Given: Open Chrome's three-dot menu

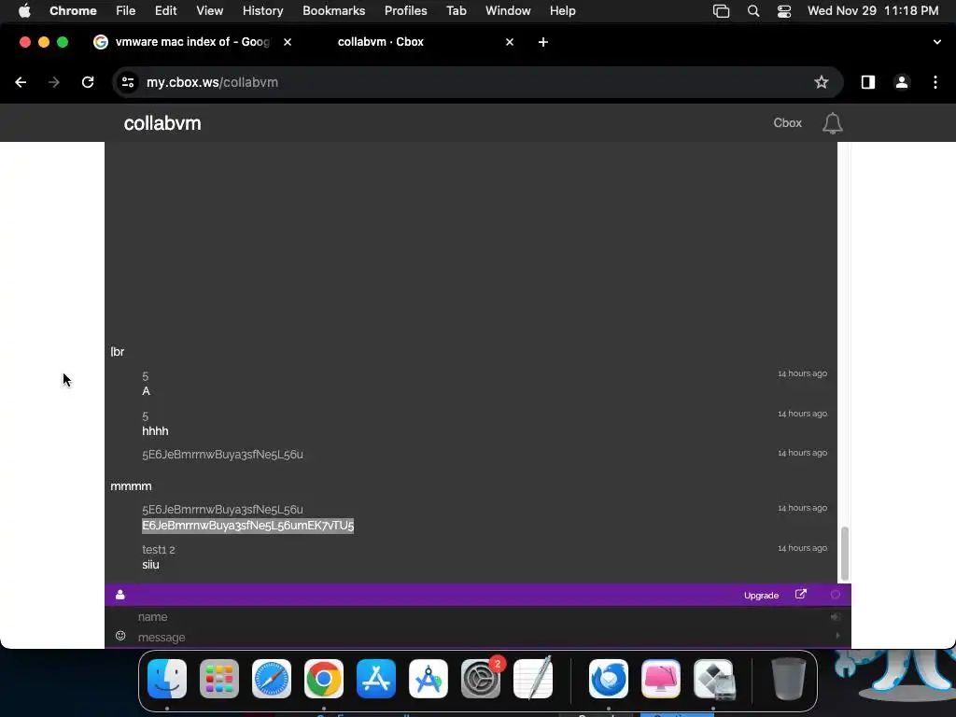Looking at the screenshot, I should tap(935, 82).
